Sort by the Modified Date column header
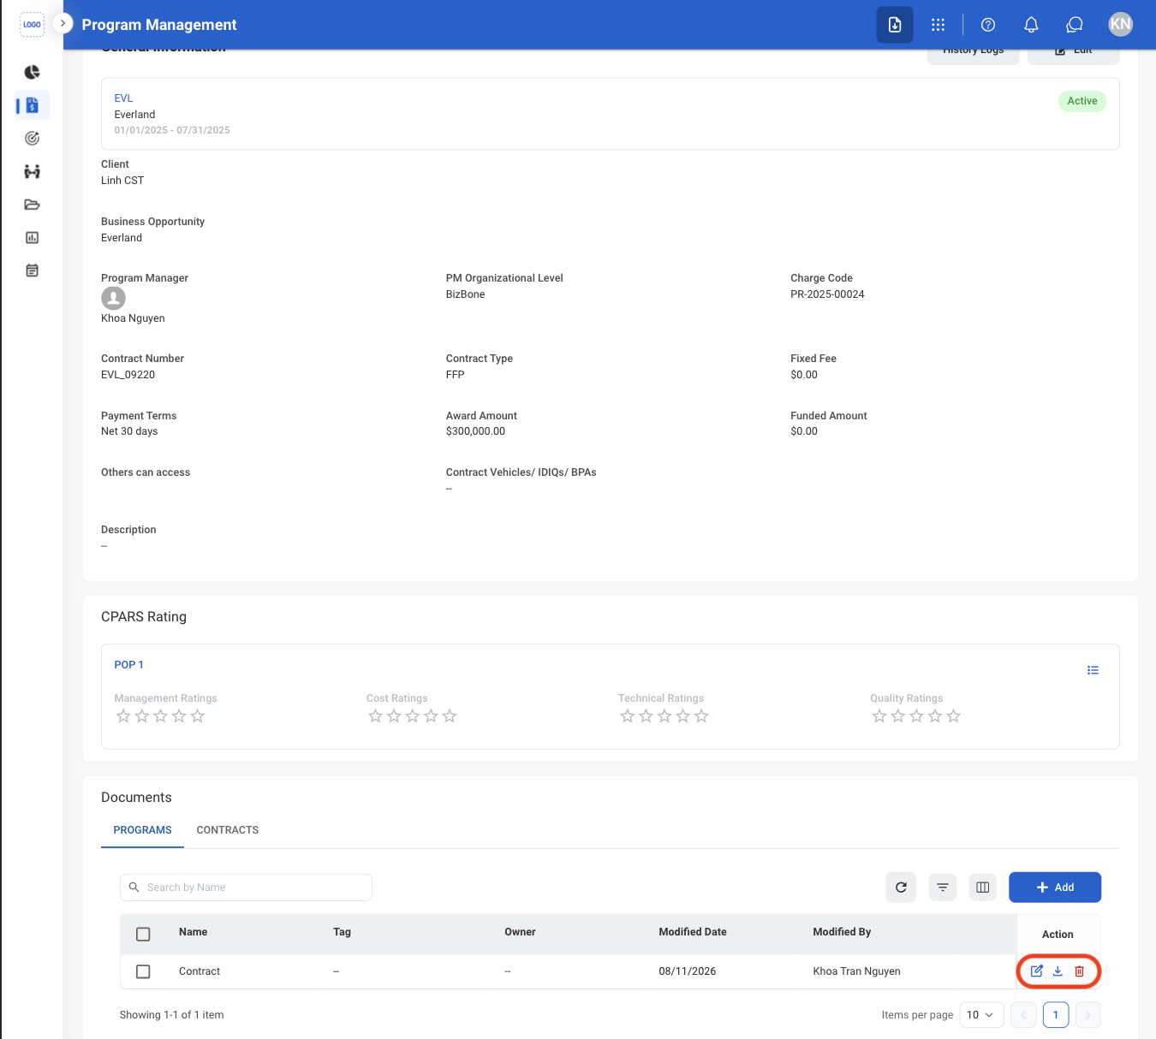This screenshot has width=1156, height=1039. pyautogui.click(x=693, y=932)
